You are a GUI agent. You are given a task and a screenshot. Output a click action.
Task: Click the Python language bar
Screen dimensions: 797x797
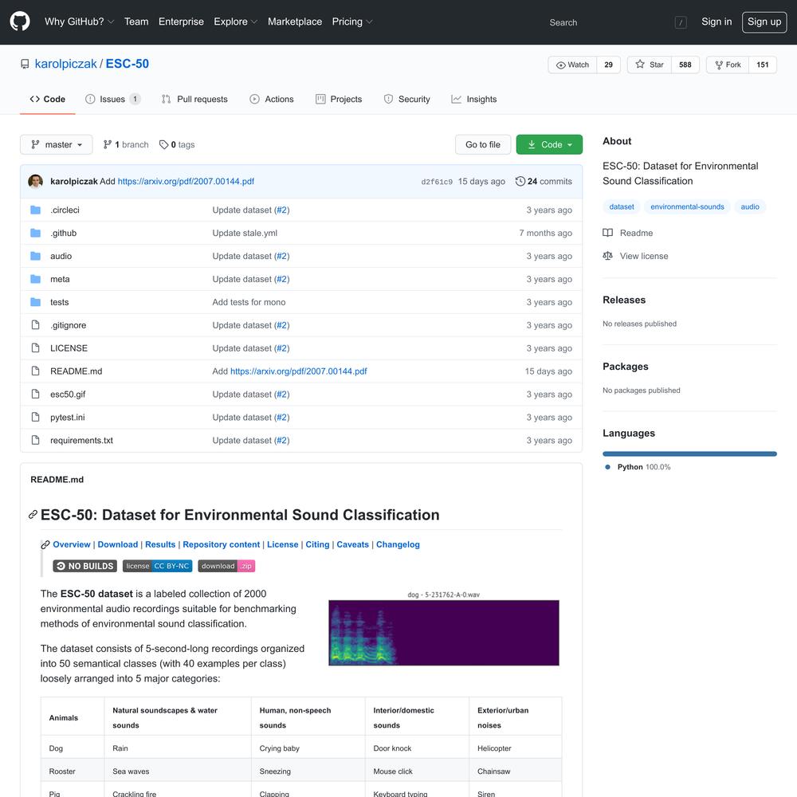coord(689,454)
